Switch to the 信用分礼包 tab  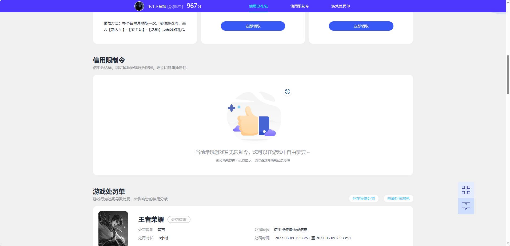(x=258, y=6)
